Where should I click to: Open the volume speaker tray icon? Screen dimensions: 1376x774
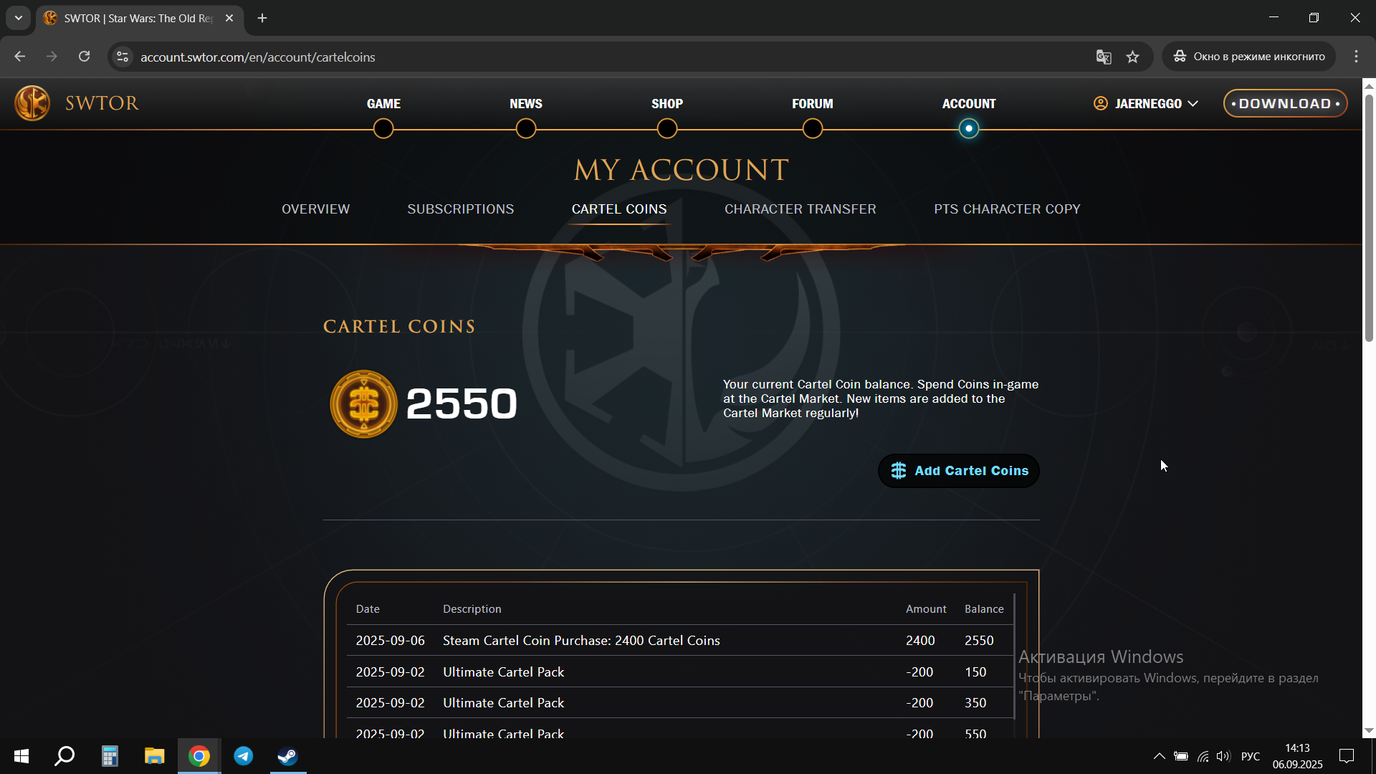point(1223,756)
